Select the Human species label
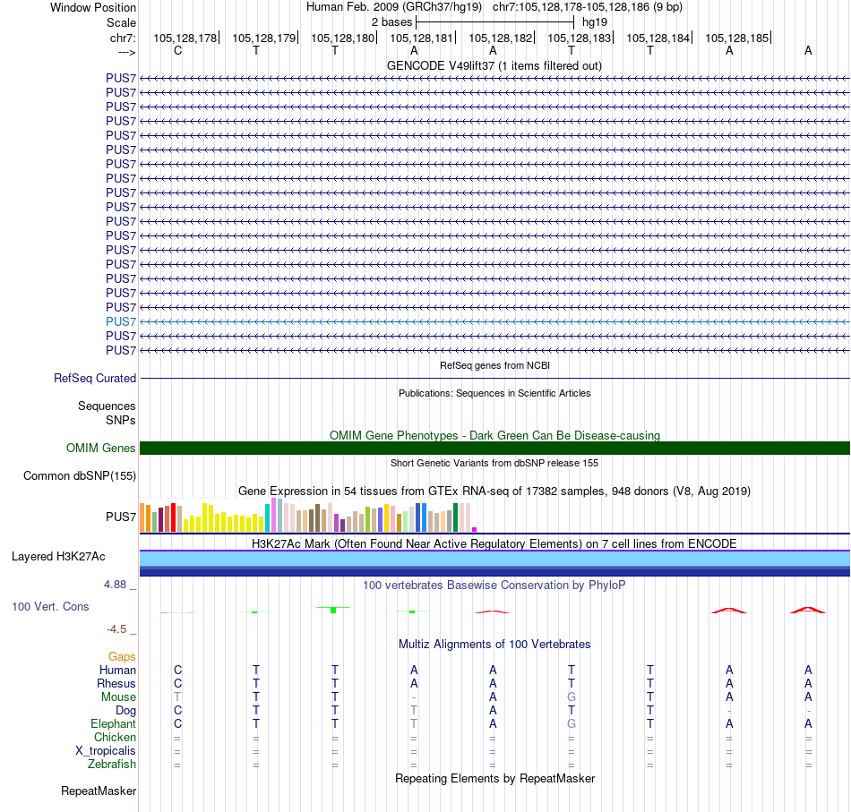Viewport: 851px width, 812px height. pos(117,671)
